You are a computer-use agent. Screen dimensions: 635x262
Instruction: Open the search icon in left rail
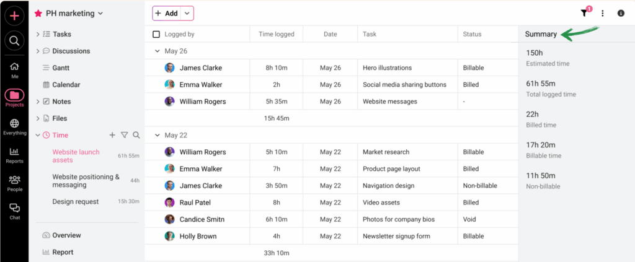click(14, 40)
